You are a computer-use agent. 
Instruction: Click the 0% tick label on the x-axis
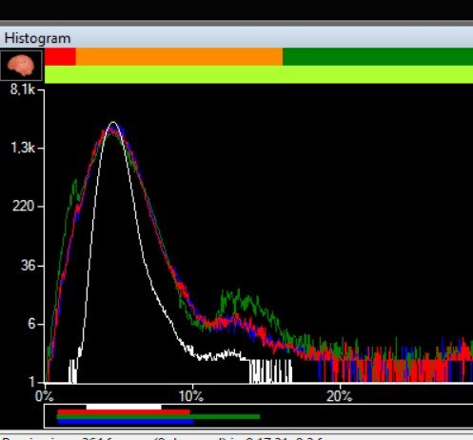[45, 396]
